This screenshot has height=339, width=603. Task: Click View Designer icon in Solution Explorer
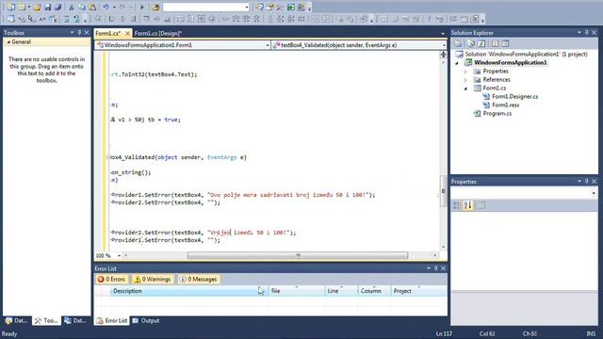505,43
